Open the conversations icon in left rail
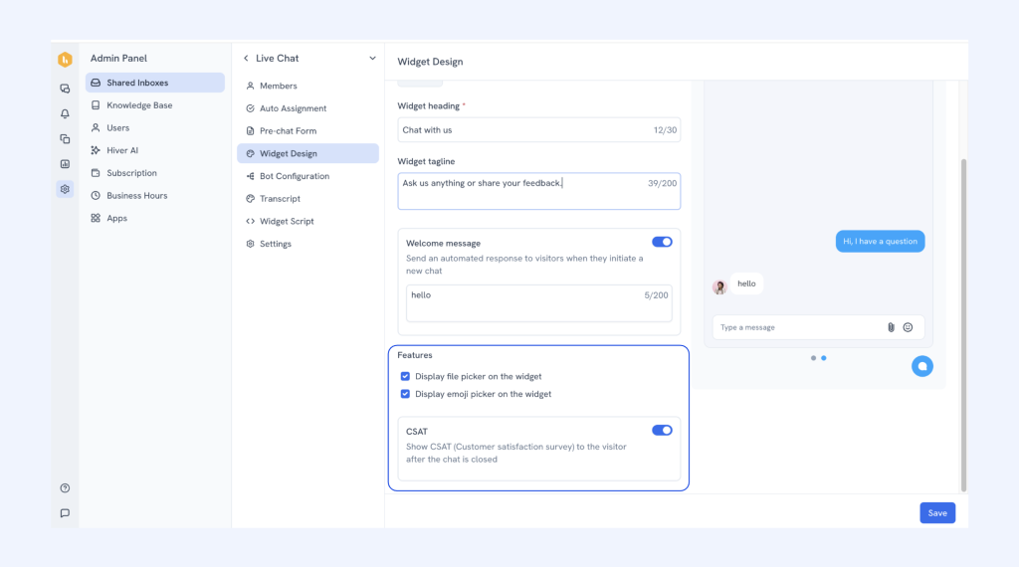 [65, 89]
